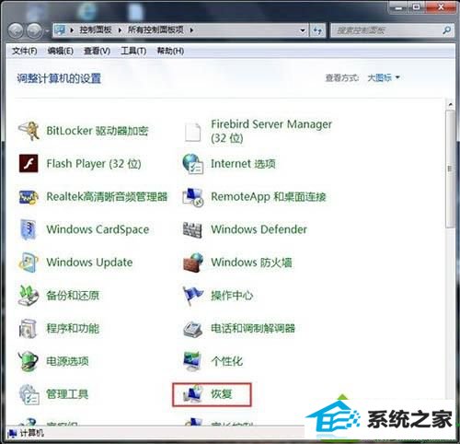Image resolution: width=460 pixels, height=444 pixels.
Task: Click the 计算机 status bar entry
Action: point(27,433)
